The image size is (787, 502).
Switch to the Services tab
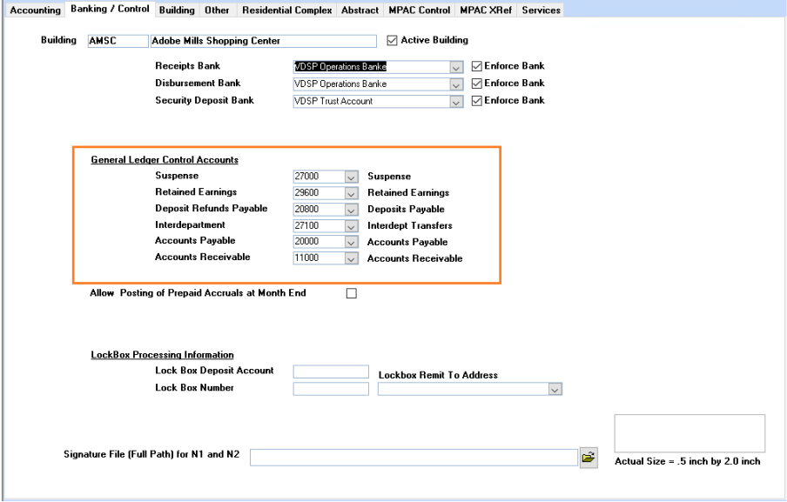click(541, 10)
